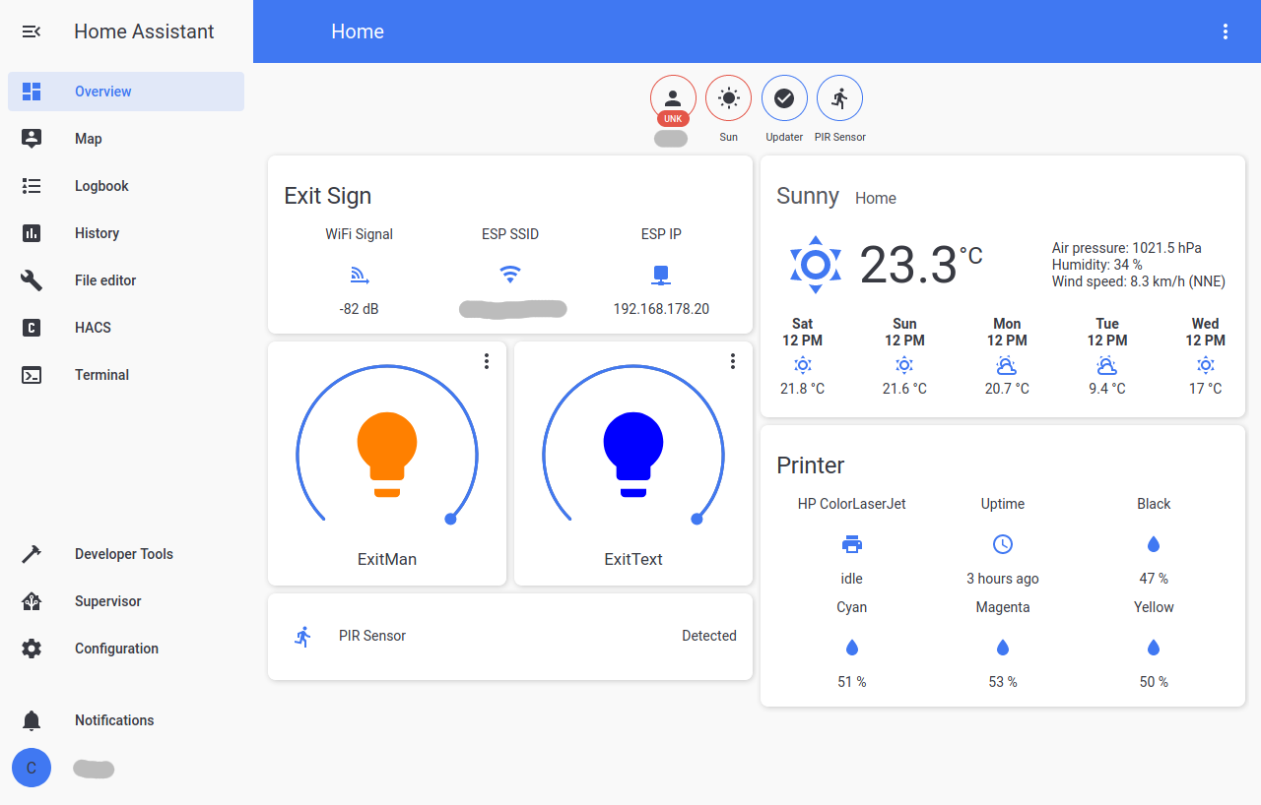The image size is (1261, 805).
Task: Click the ESP IP monitor icon
Action: pos(661,273)
